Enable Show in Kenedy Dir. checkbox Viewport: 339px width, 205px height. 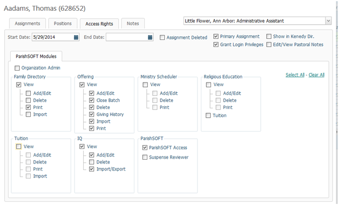pos(269,36)
